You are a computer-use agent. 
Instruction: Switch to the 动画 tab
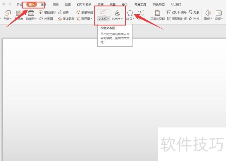click(68, 5)
